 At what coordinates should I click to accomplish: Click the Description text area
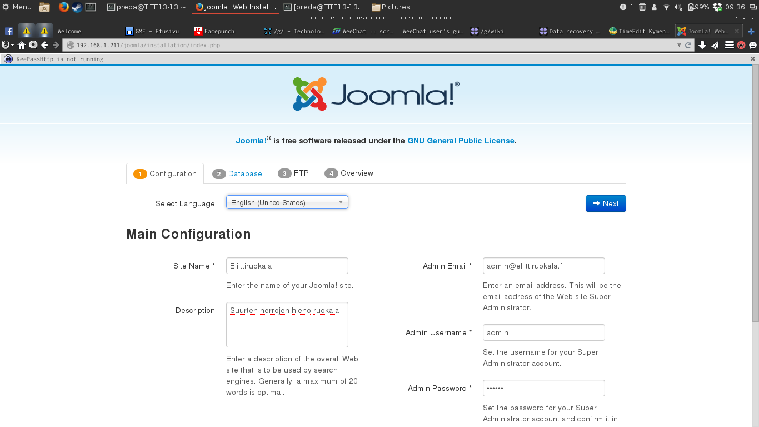pos(287,325)
